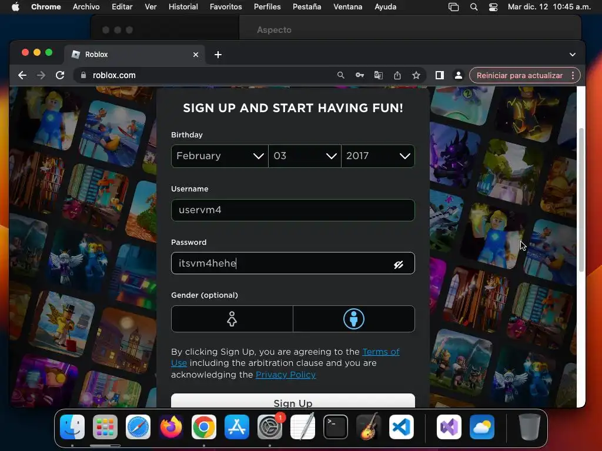Click the search magnifier in address bar
602x451 pixels.
[340, 75]
